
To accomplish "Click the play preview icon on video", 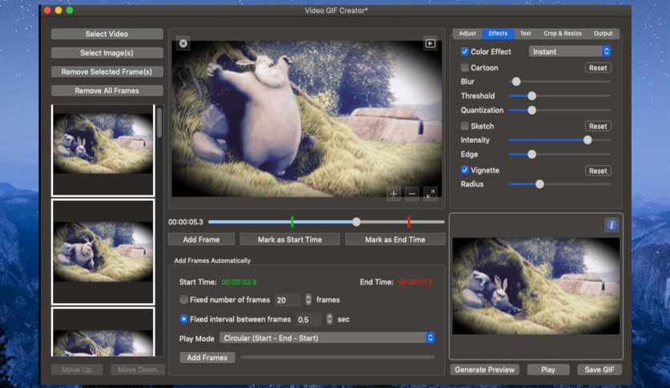I will 430,43.
